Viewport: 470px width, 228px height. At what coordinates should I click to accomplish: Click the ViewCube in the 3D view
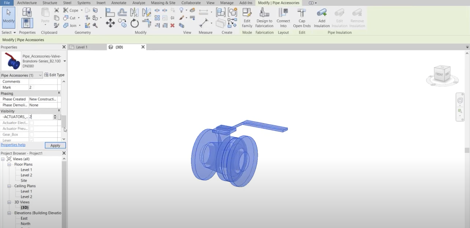click(x=442, y=74)
